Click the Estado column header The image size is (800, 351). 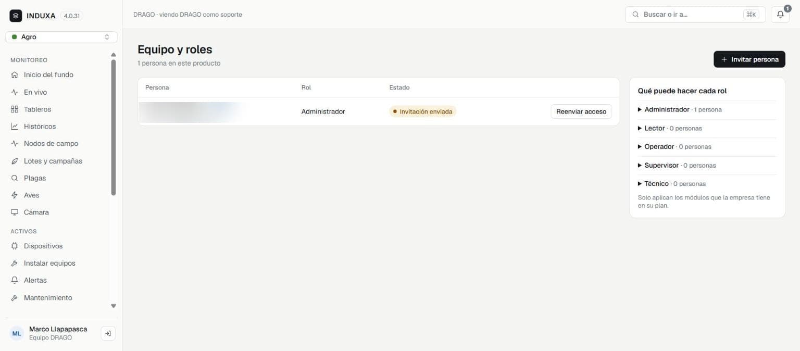point(399,87)
